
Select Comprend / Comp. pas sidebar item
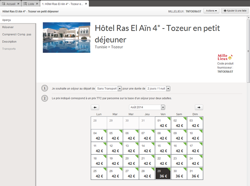click(17, 34)
